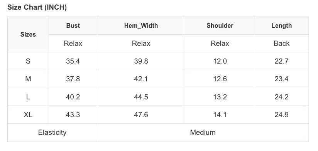
Task: Select the M size row label
Action: [28, 79]
